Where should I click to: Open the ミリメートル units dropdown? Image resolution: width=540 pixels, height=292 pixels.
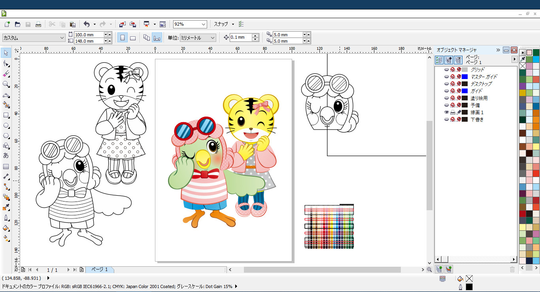click(x=213, y=38)
